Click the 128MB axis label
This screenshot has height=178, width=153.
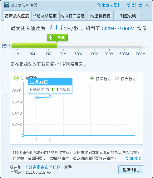[x=16, y=91]
